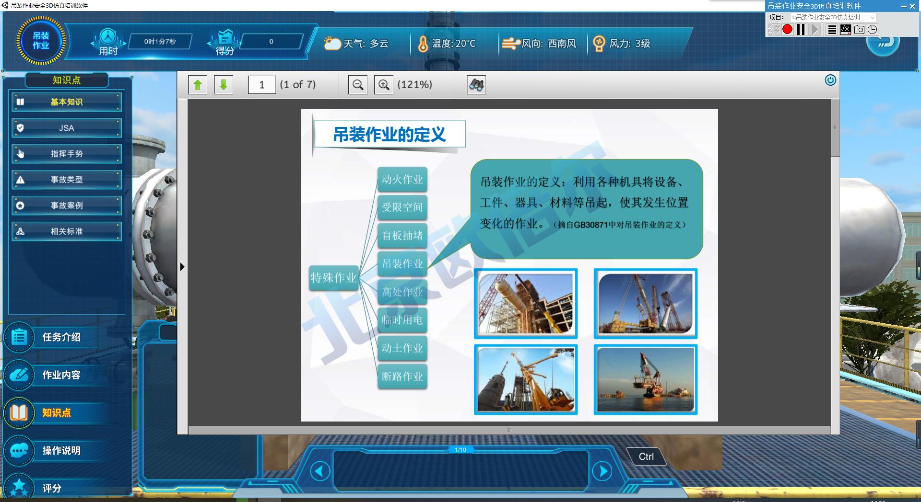Screen dimensions: 921x502
Task: Open the binoculars search tool
Action: [476, 85]
